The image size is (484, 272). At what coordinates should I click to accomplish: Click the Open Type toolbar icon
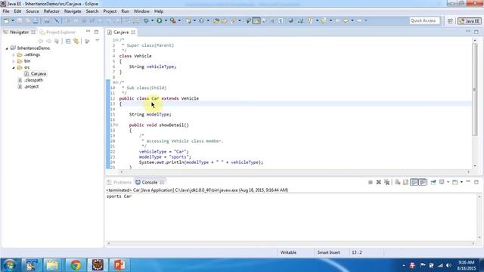(x=216, y=20)
